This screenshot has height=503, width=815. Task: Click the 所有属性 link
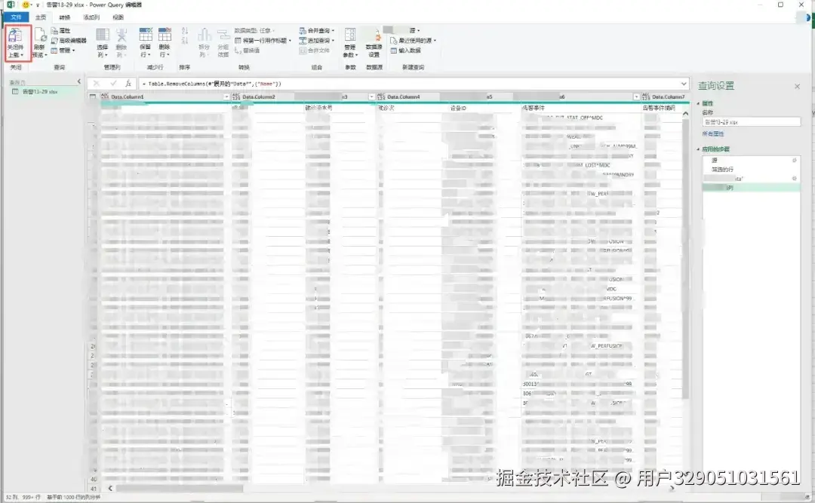[x=714, y=133]
